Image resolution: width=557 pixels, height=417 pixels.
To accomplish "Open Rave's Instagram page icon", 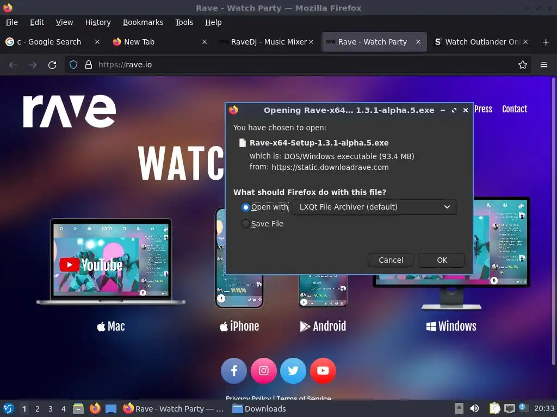I will pos(264,371).
